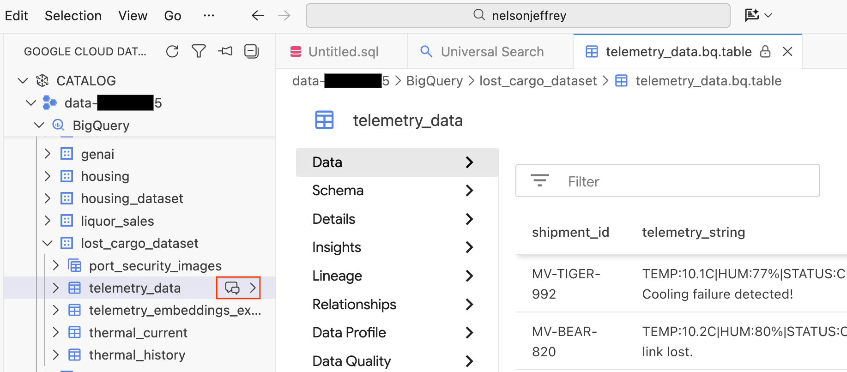
Task: Click the genai dataset icon
Action: pos(67,154)
